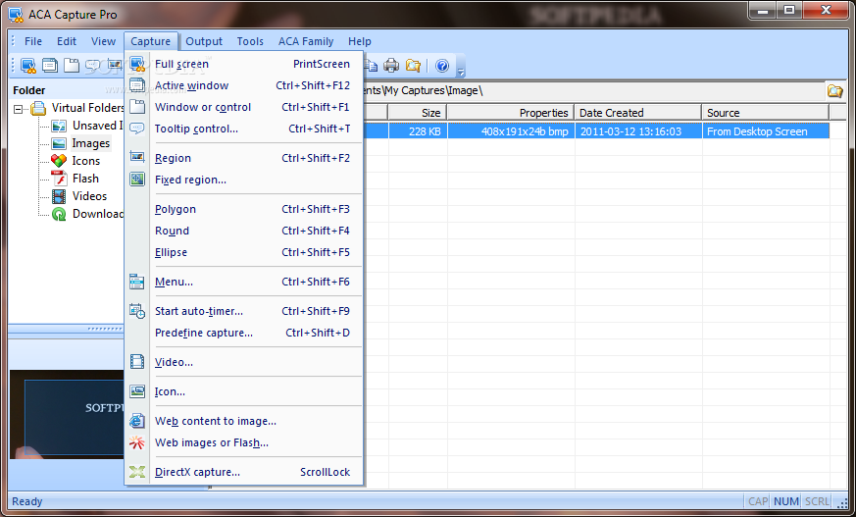Open the Tools menu
856x517 pixels.
pos(250,41)
